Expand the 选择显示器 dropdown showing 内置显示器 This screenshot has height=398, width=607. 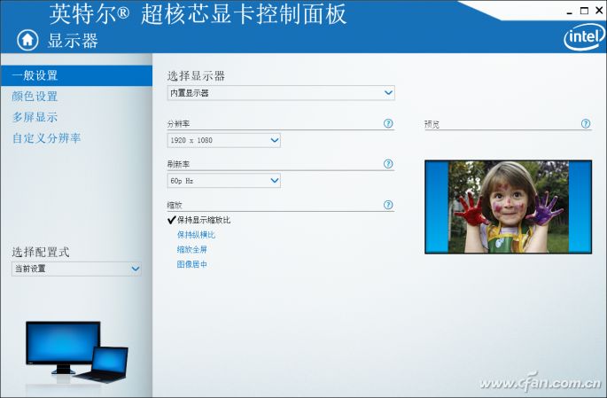click(x=281, y=93)
